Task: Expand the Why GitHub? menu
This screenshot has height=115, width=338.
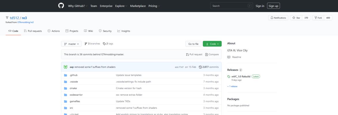Action: pos(78,6)
